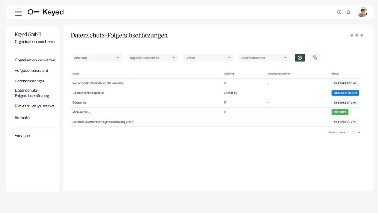Click the Zeilen pro Seite label

click(337, 133)
